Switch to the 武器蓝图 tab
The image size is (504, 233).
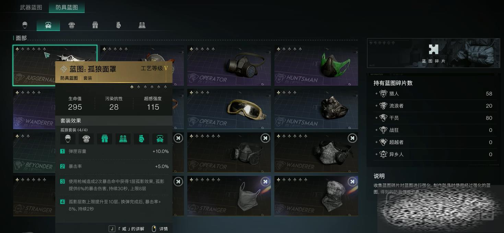click(x=31, y=7)
